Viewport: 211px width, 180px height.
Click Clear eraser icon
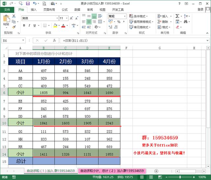point(177,27)
